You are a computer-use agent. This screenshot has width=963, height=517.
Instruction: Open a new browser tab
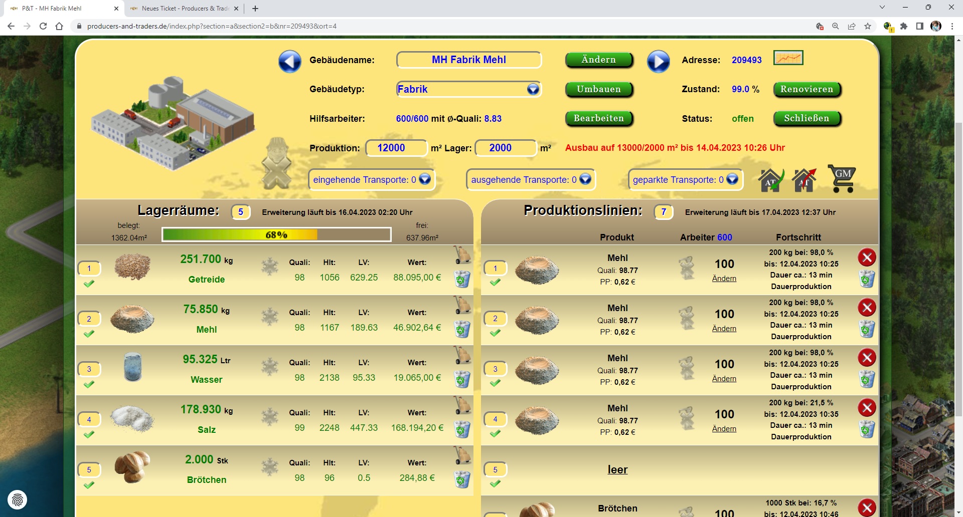(x=255, y=9)
